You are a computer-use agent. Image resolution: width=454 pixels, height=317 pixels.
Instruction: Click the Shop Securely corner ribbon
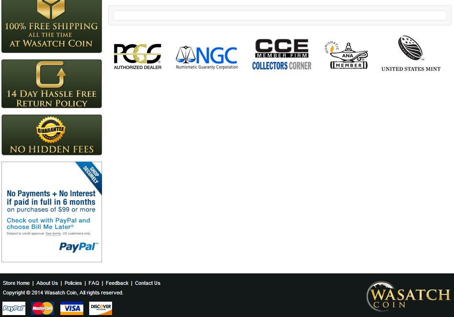(x=91, y=175)
